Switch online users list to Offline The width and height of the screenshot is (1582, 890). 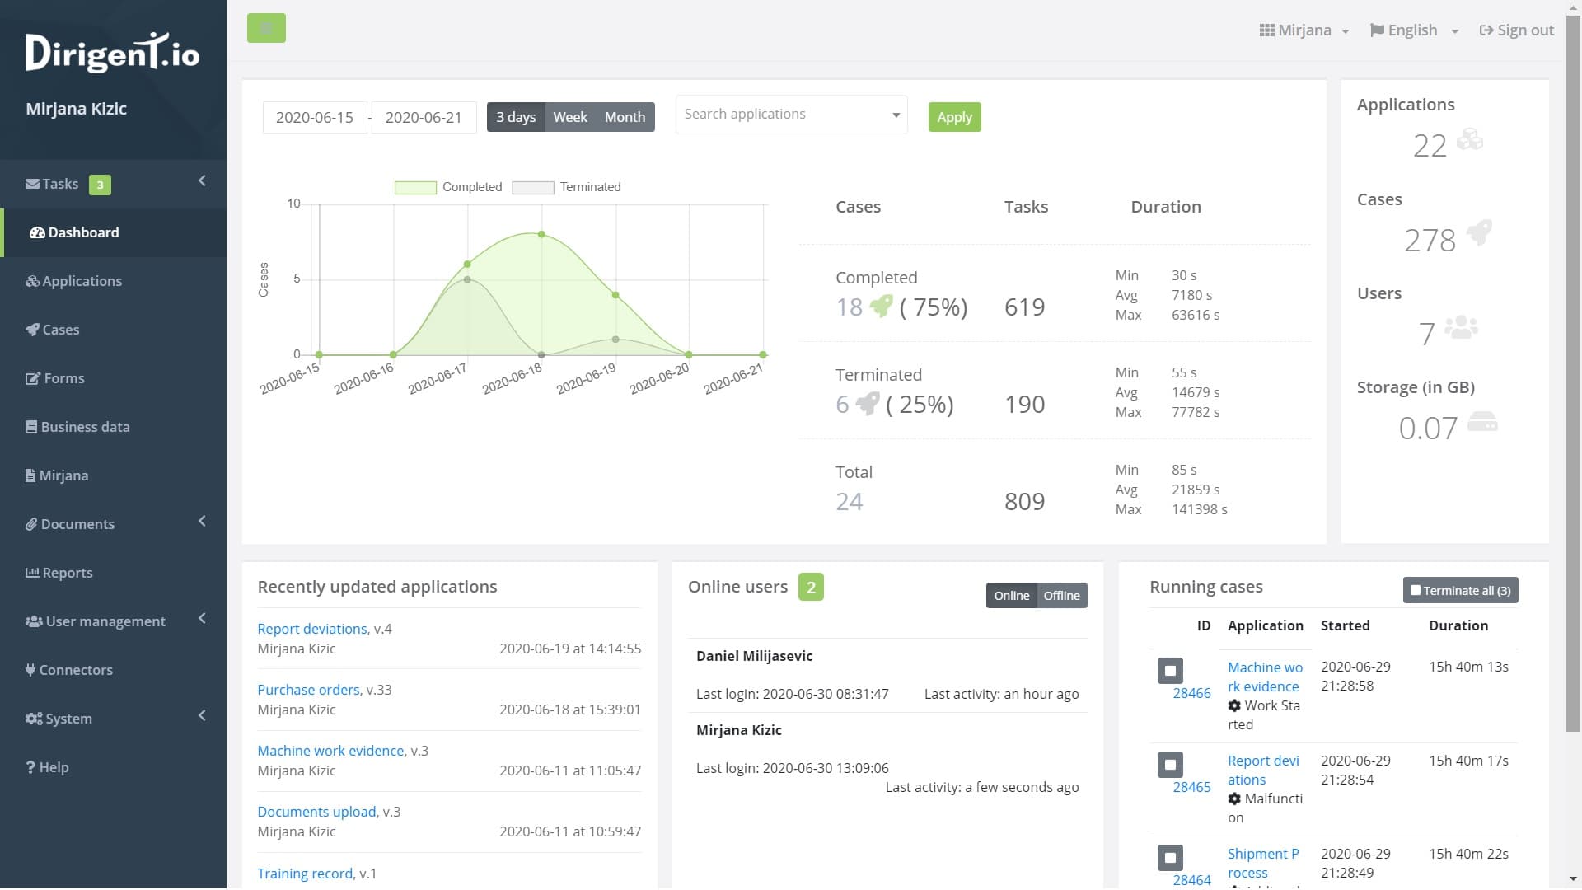click(1061, 595)
